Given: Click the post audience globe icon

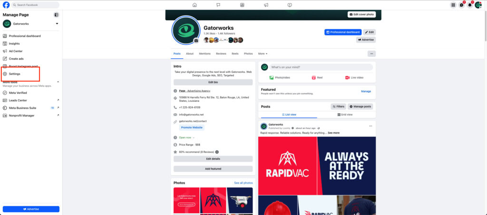Looking at the screenshot, I should pyautogui.click(x=319, y=128).
